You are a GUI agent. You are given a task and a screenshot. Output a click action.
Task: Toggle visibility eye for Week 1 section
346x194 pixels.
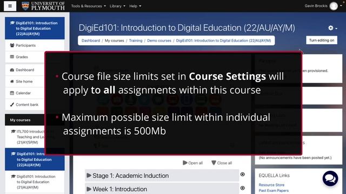tap(243, 188)
